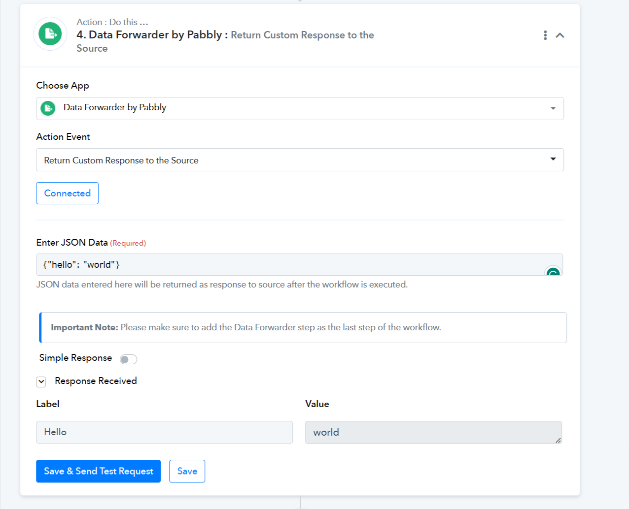Click the Grammarly icon in JSON field
Screen dimensions: 629x509
553,271
